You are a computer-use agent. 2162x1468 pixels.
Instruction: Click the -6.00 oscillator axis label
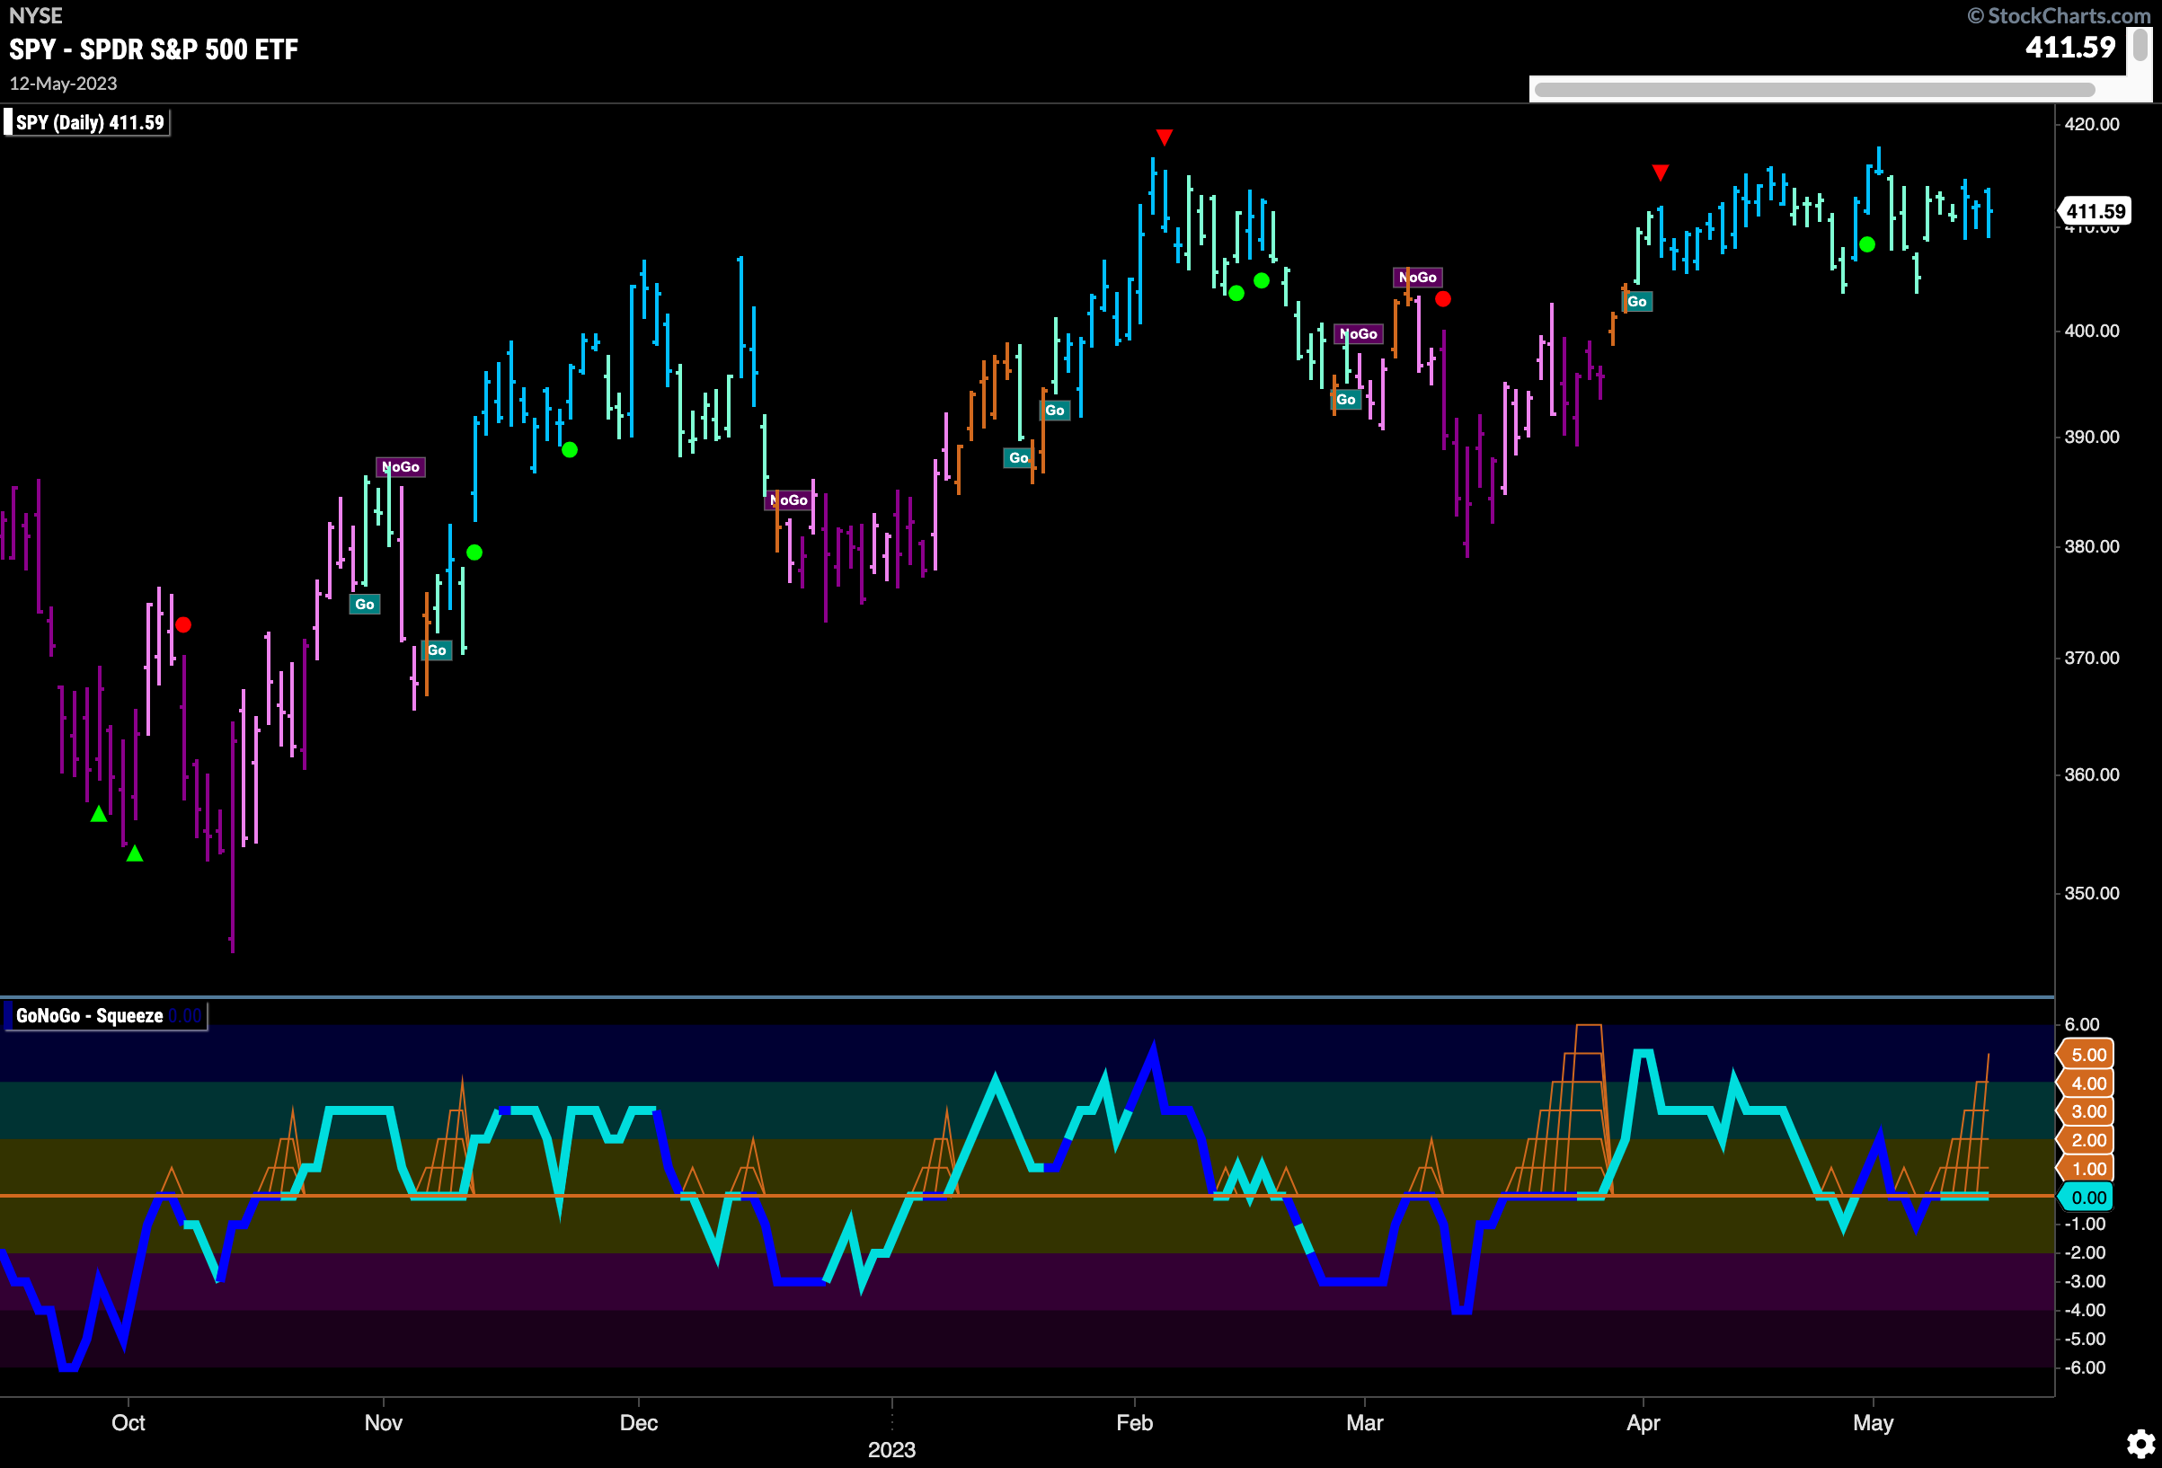(2085, 1367)
